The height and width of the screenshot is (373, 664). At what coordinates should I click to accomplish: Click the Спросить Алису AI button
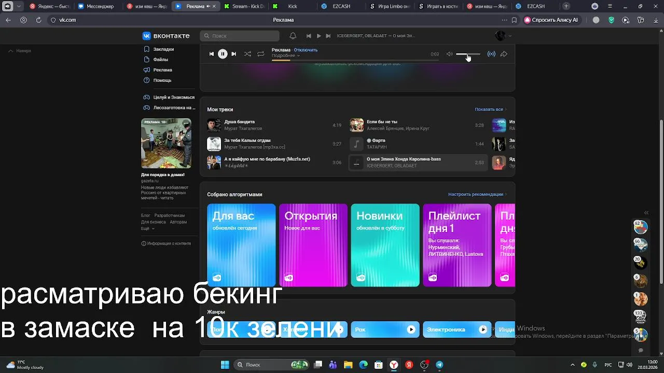pyautogui.click(x=551, y=20)
